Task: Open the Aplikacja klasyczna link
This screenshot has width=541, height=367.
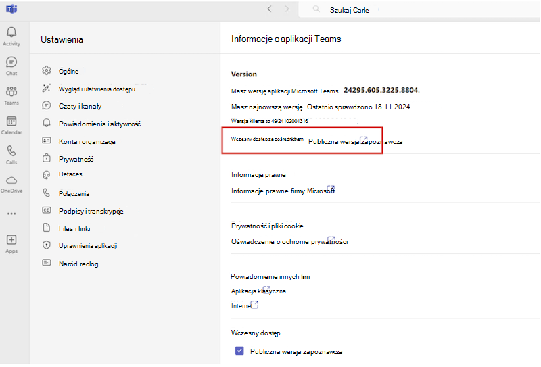Action: point(258,291)
